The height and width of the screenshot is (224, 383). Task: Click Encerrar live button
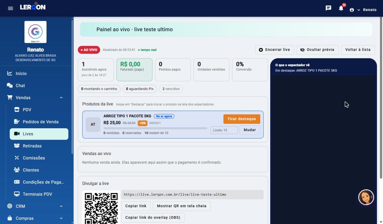point(275,50)
